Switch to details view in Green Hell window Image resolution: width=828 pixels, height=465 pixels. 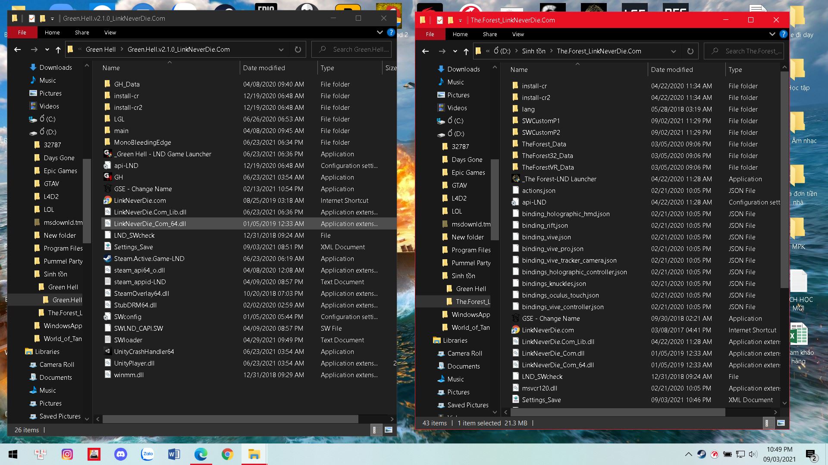point(376,430)
